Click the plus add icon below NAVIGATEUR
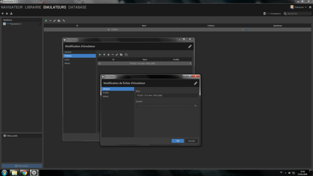313x176 pixels. point(3,13)
